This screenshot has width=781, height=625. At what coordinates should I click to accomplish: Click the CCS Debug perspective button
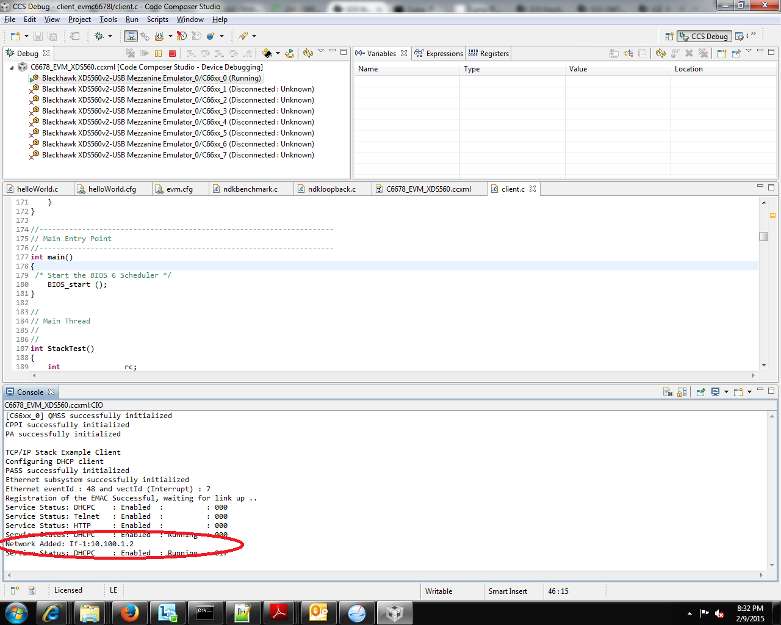[x=704, y=37]
